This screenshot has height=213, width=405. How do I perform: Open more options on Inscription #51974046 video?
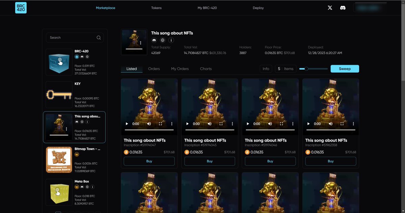click(x=293, y=124)
